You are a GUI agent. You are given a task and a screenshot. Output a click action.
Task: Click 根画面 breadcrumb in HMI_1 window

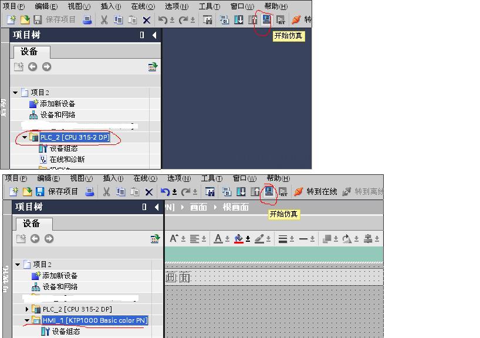[236, 207]
